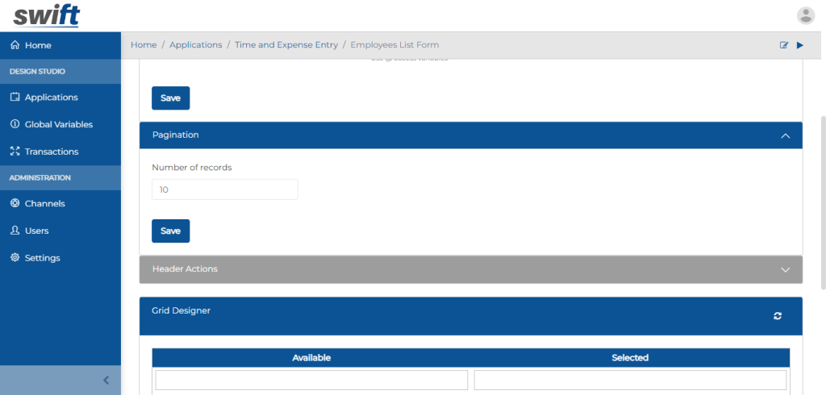Open Applications in the sidebar
The width and height of the screenshot is (826, 395).
(x=51, y=97)
